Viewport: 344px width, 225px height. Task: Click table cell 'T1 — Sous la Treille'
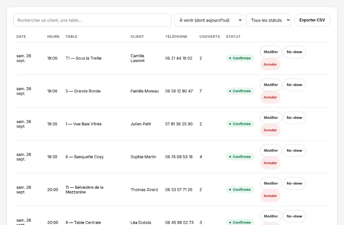pyautogui.click(x=84, y=58)
